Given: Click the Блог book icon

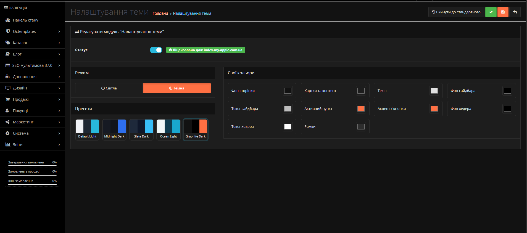Looking at the screenshot, I should (8, 54).
